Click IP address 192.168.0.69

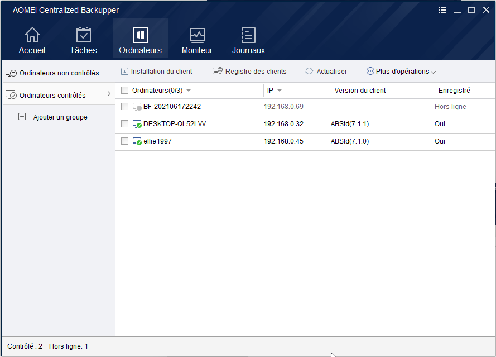tap(283, 107)
